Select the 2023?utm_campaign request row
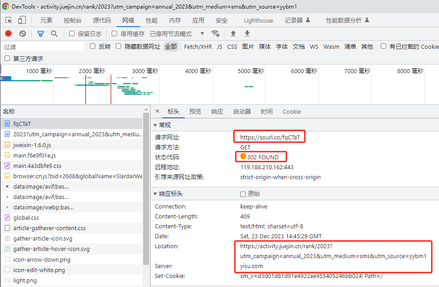The image size is (439, 287). [72, 134]
